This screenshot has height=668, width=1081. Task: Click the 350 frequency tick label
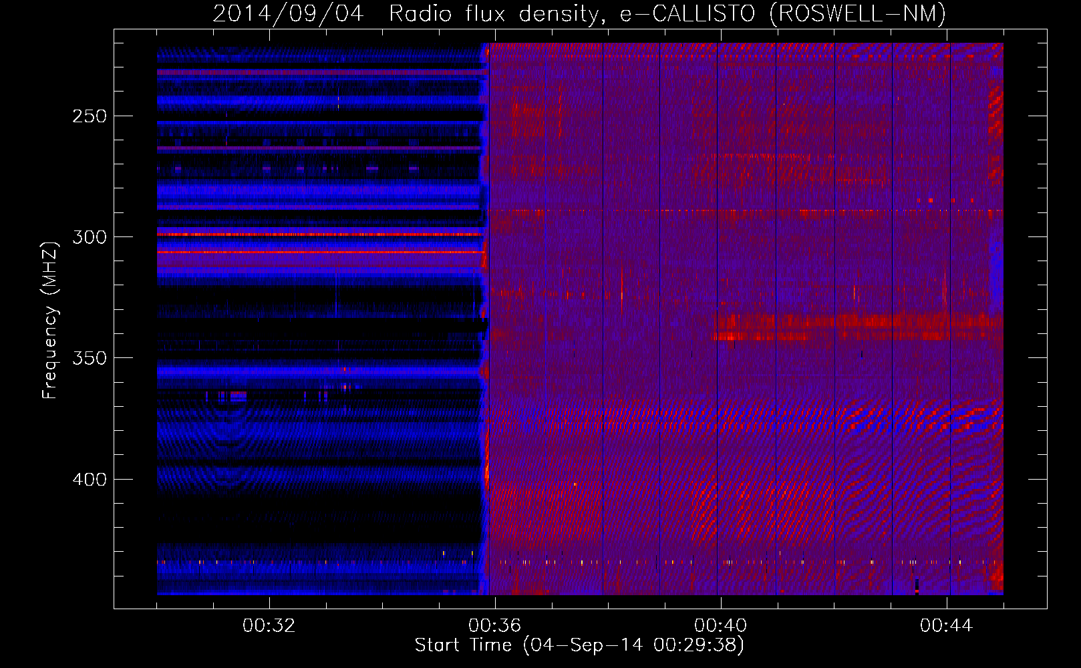click(90, 358)
